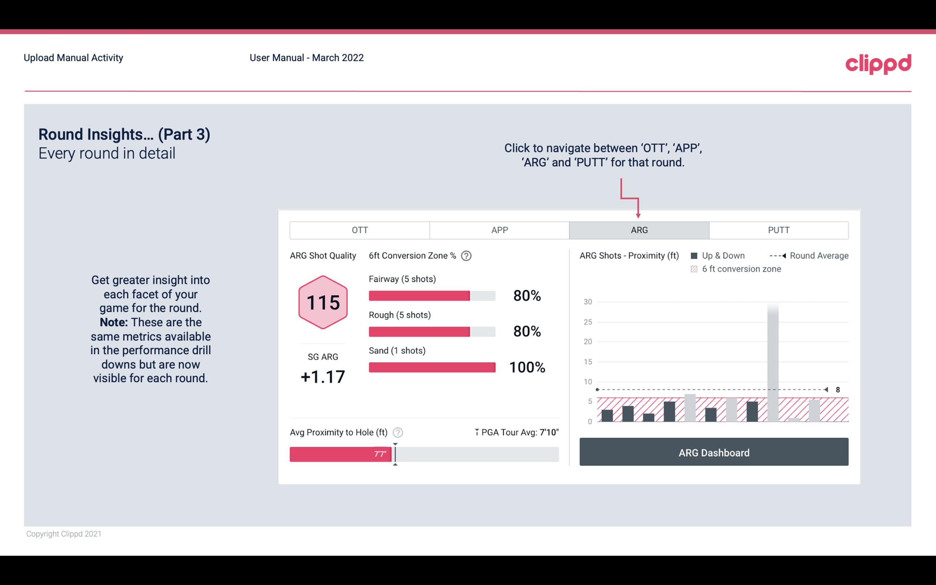Click the question mark help icon next to ARG Shot Quality
This screenshot has width=936, height=585.
point(467,256)
